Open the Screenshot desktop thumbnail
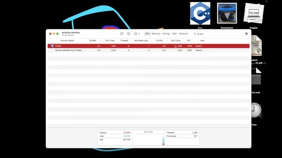The image size is (282, 158). [x=227, y=14]
